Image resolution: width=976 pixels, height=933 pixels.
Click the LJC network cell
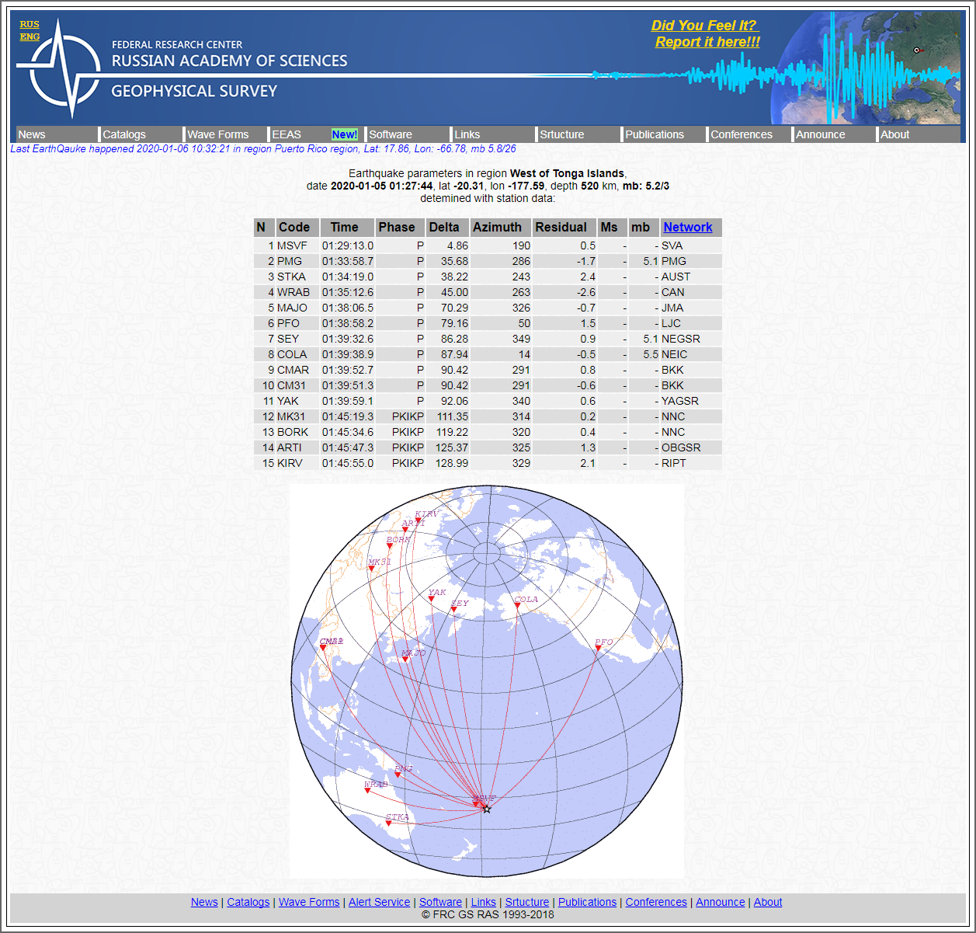[691, 323]
